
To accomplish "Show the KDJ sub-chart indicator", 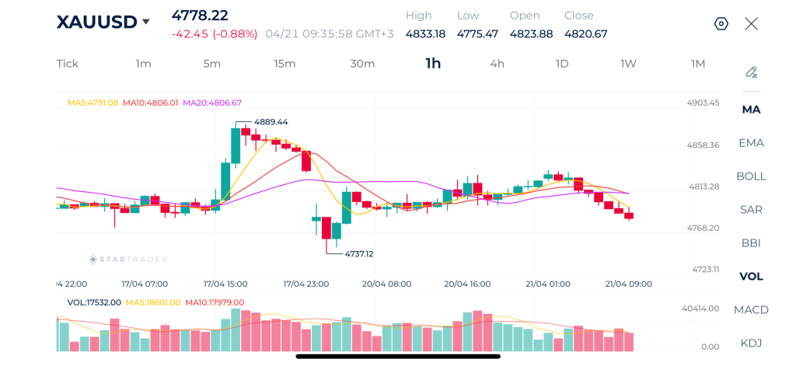I will tap(751, 343).
